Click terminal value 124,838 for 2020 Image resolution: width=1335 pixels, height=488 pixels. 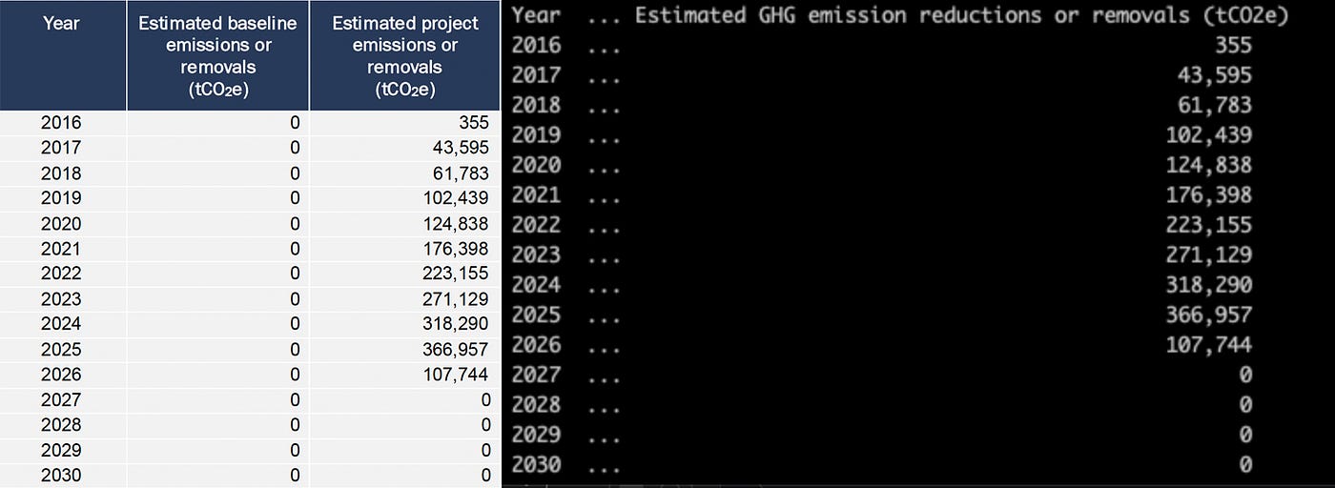coord(1209,165)
